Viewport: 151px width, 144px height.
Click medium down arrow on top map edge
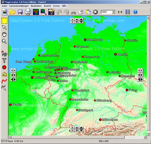77,22
